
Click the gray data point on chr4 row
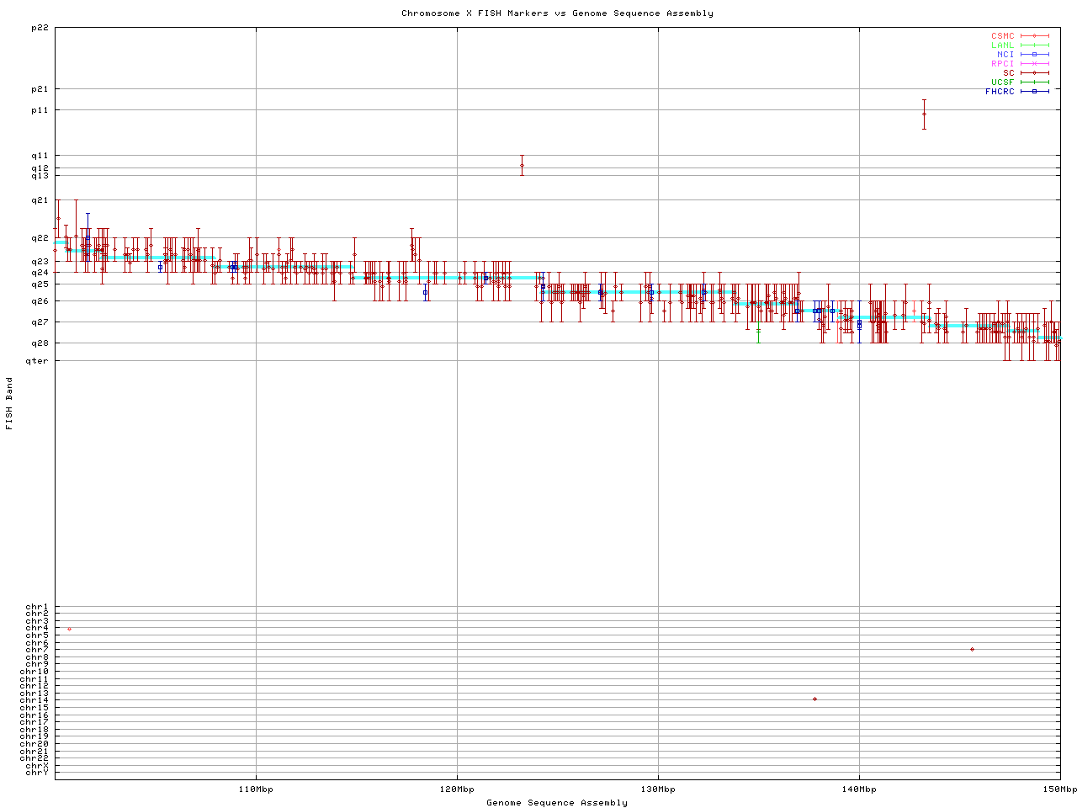tap(69, 629)
